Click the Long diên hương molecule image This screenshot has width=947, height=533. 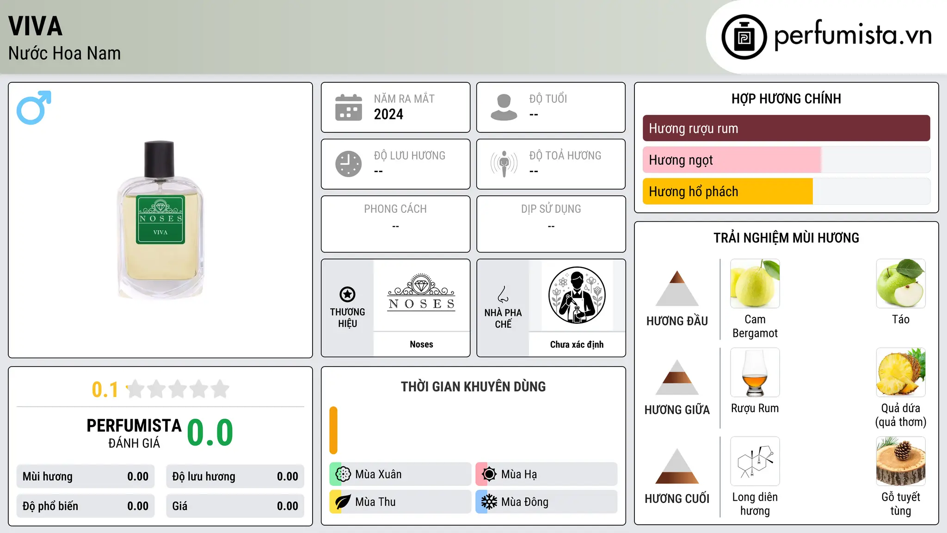point(755,461)
